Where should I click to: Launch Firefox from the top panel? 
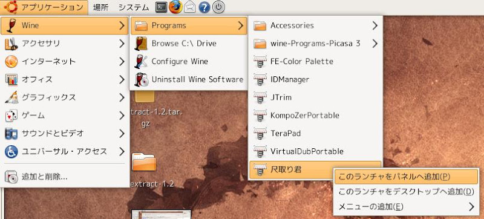pyautogui.click(x=175, y=7)
